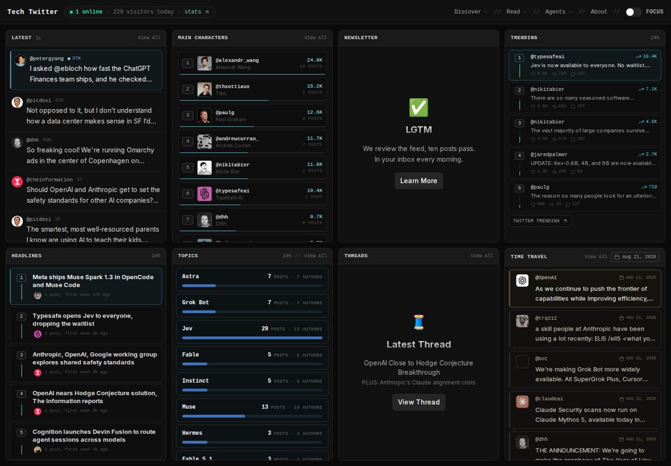The height and width of the screenshot is (466, 671).
Task: Open @jaredpalmer trending post about Kev
Action: click(585, 163)
